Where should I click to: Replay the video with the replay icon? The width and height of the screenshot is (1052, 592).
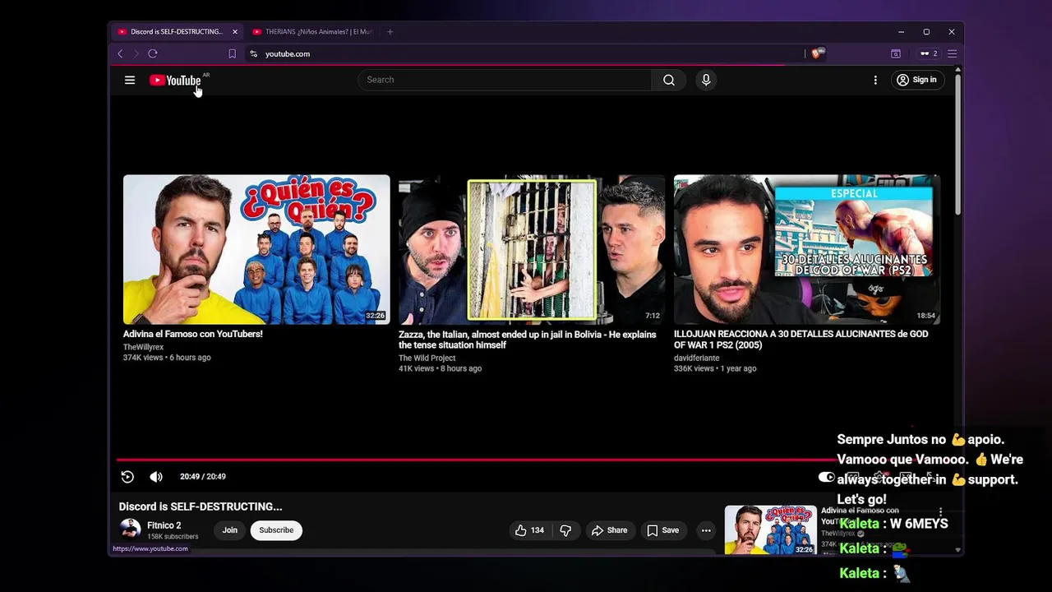[127, 477]
